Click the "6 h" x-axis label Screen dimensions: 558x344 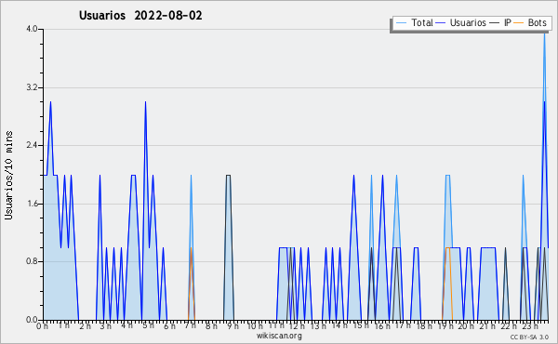point(169,326)
